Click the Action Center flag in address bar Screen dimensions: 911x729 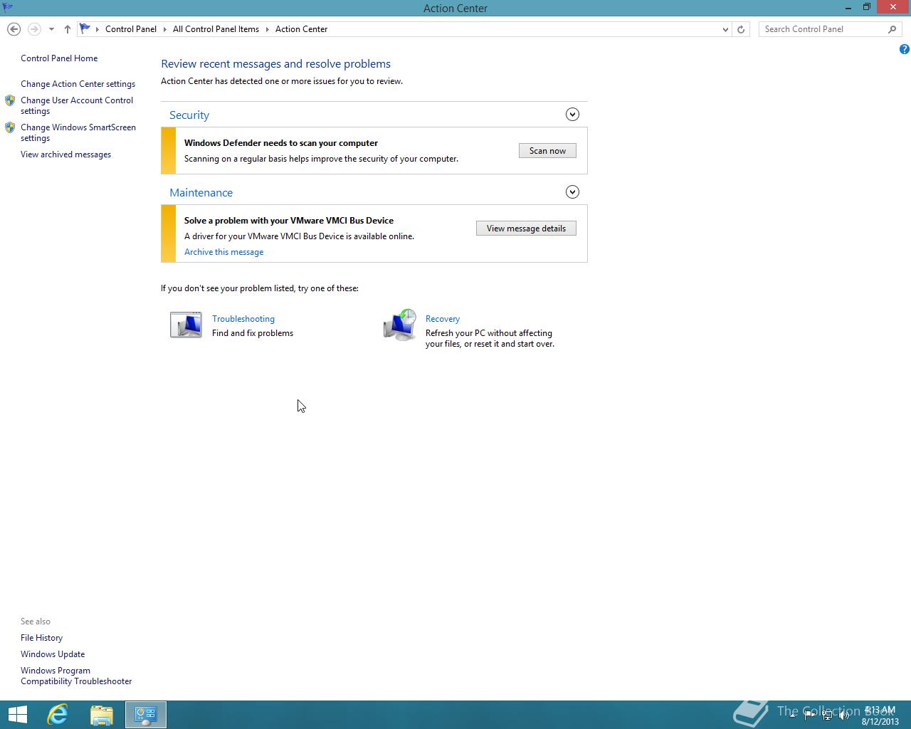click(x=85, y=28)
